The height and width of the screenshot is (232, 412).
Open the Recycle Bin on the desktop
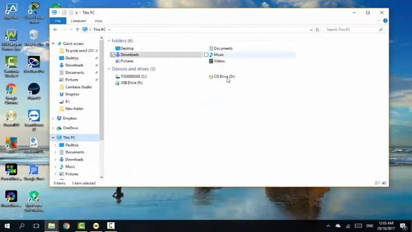pos(34,39)
